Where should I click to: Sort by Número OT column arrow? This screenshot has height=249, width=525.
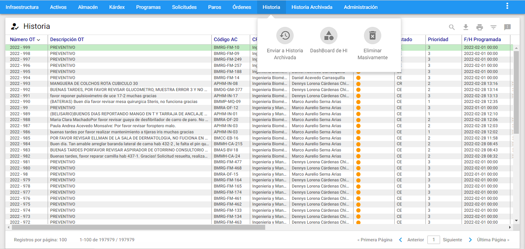pos(38,40)
